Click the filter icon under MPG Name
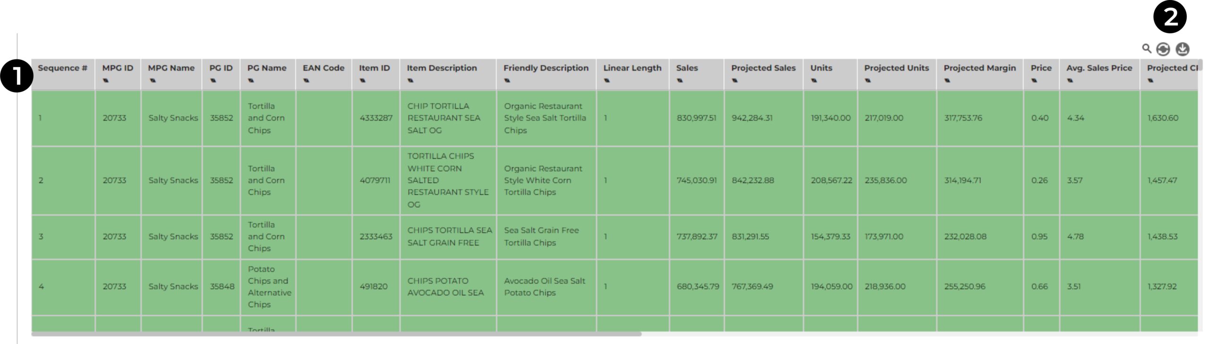This screenshot has width=1209, height=344. [x=152, y=81]
